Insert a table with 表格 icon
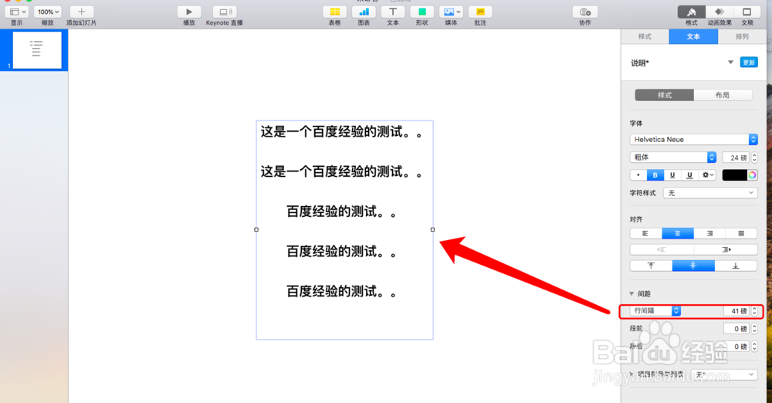The height and width of the screenshot is (403, 772). (335, 12)
